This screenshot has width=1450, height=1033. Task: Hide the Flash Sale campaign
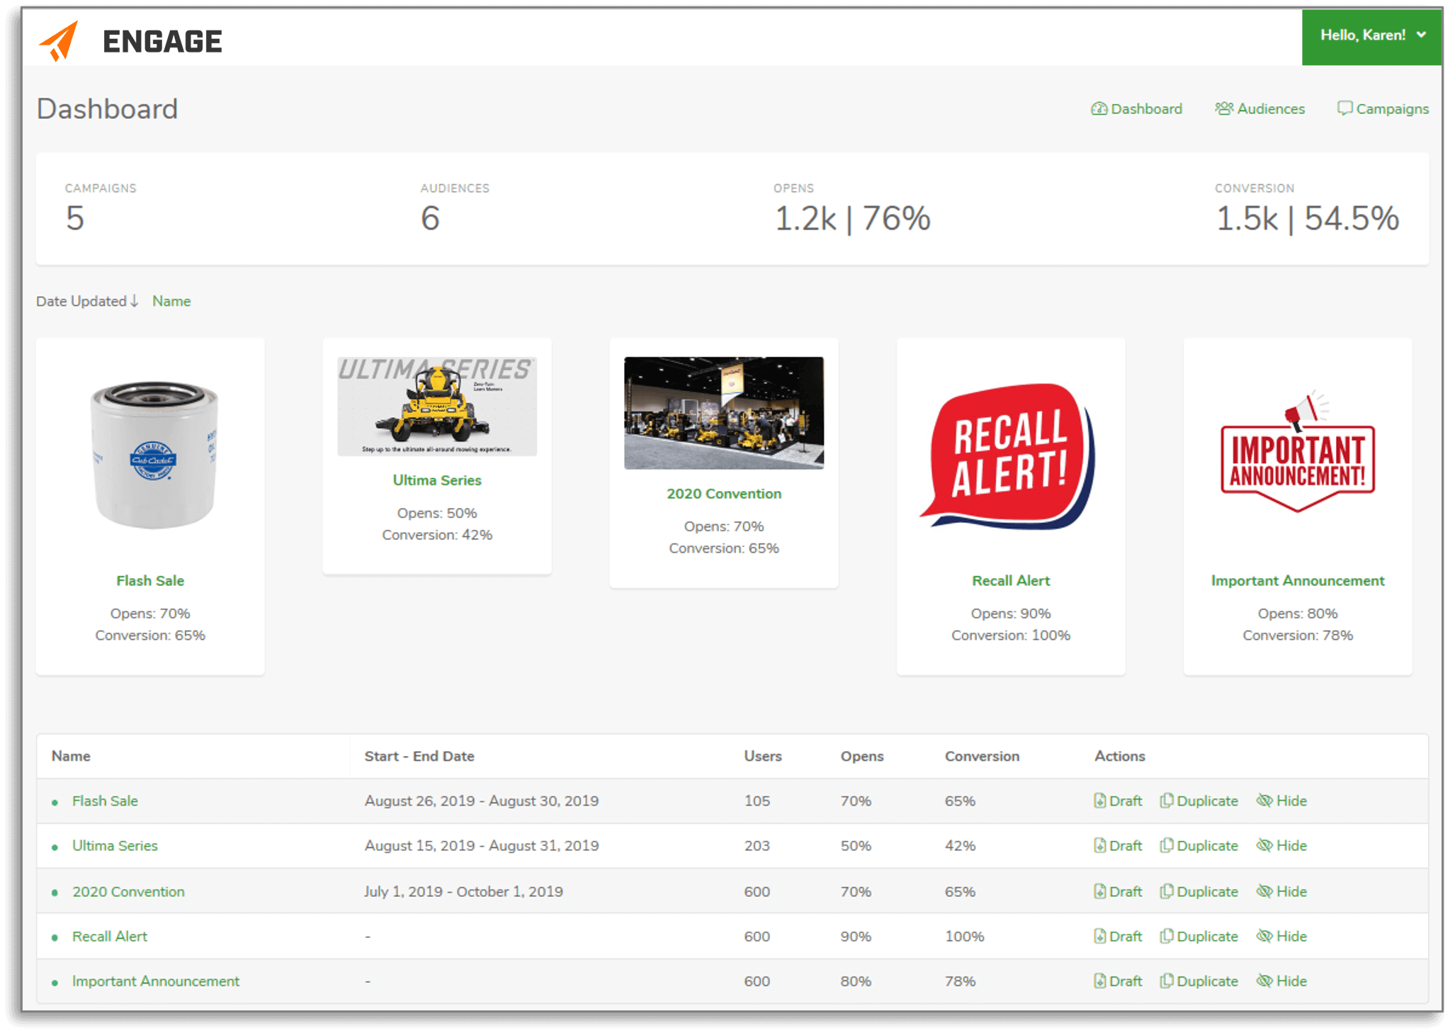pyautogui.click(x=1281, y=801)
